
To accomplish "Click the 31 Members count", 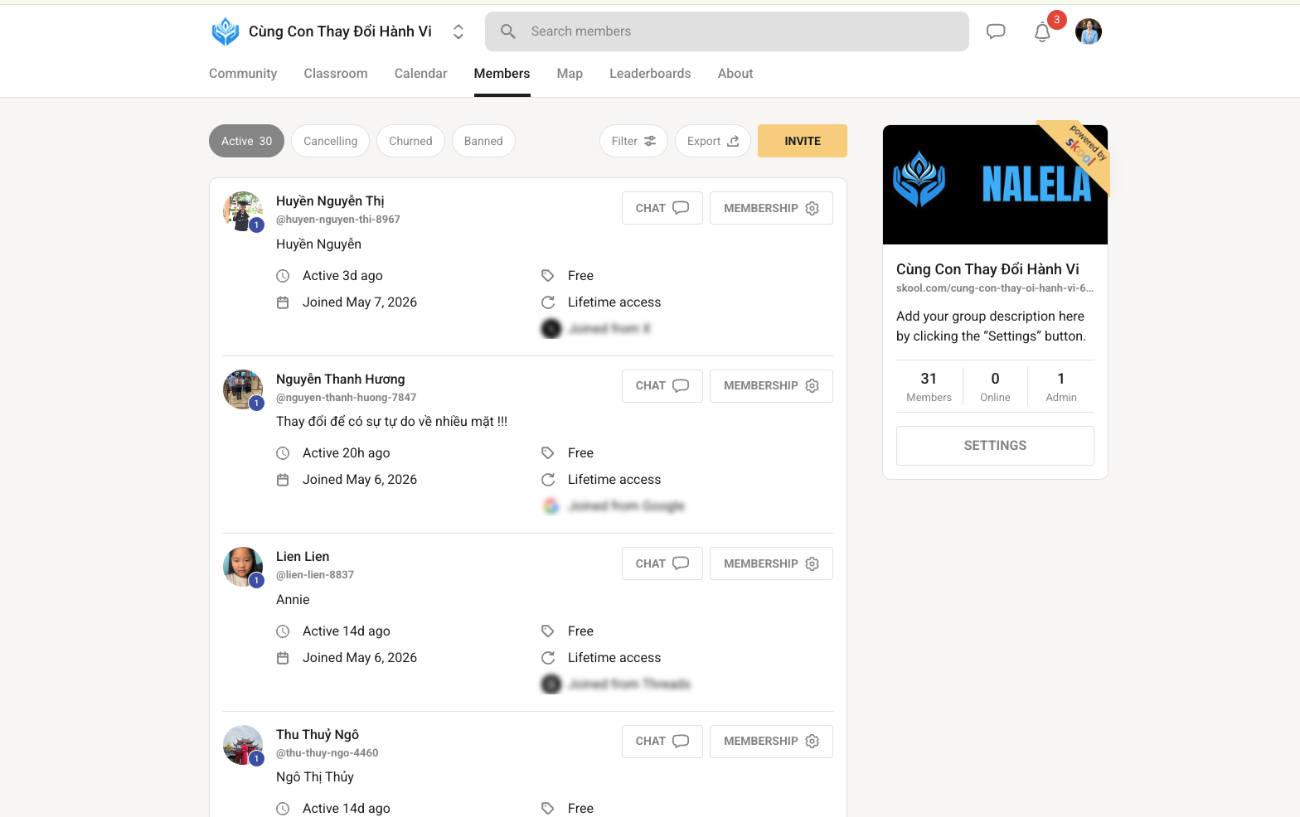I will [x=929, y=386].
